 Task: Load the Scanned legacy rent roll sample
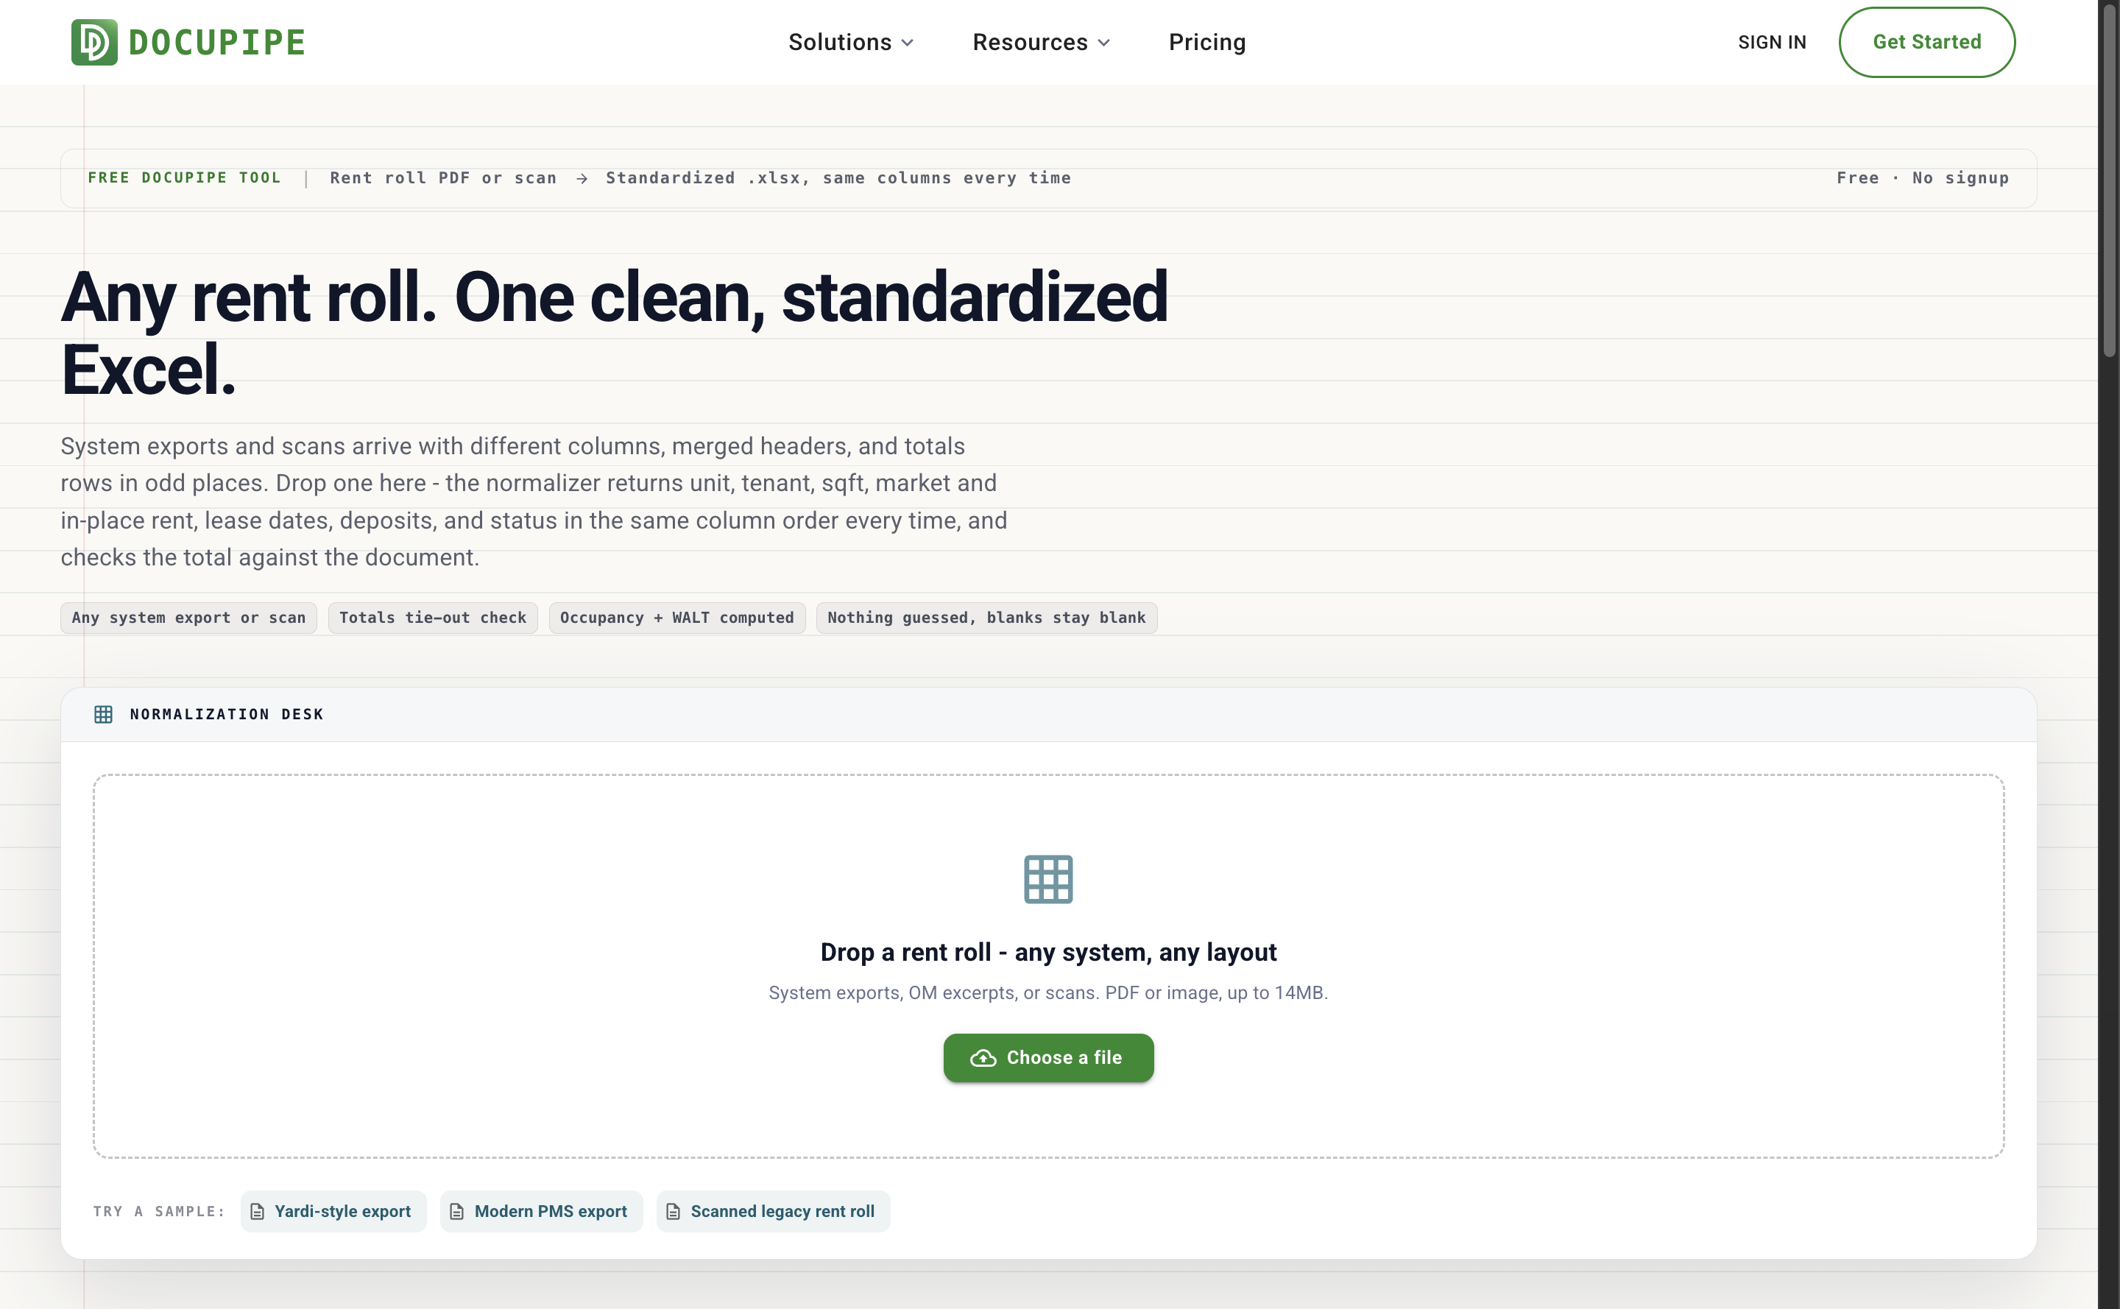pyautogui.click(x=773, y=1211)
